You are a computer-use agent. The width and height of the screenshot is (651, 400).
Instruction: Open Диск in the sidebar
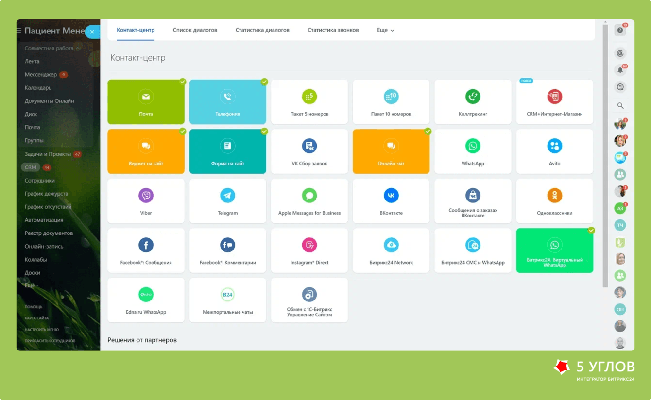tap(31, 114)
